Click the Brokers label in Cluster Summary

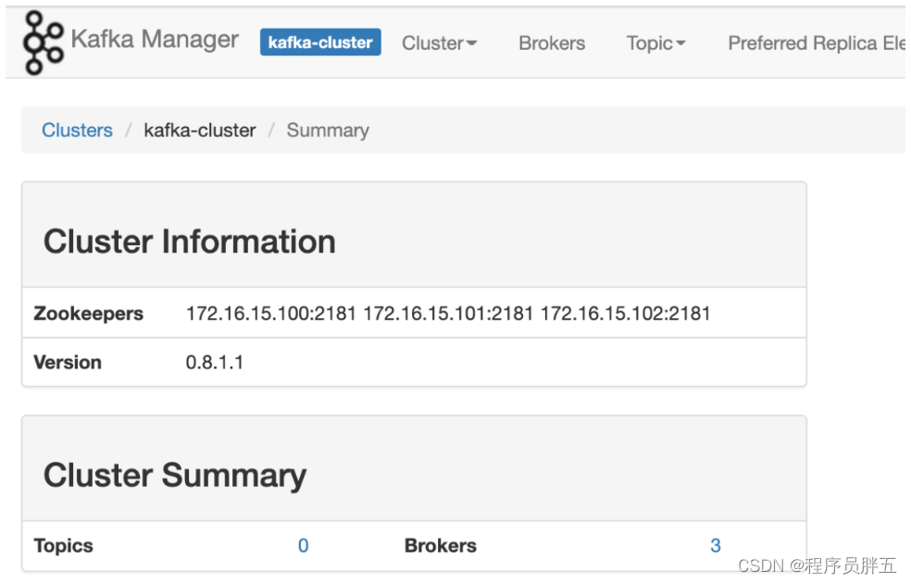coord(441,546)
